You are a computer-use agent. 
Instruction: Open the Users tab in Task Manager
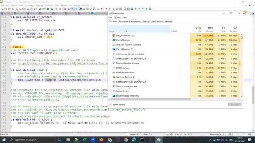point(153,21)
